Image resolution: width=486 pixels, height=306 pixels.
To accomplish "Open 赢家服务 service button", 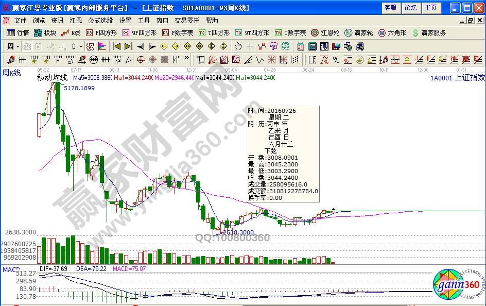I will [429, 33].
